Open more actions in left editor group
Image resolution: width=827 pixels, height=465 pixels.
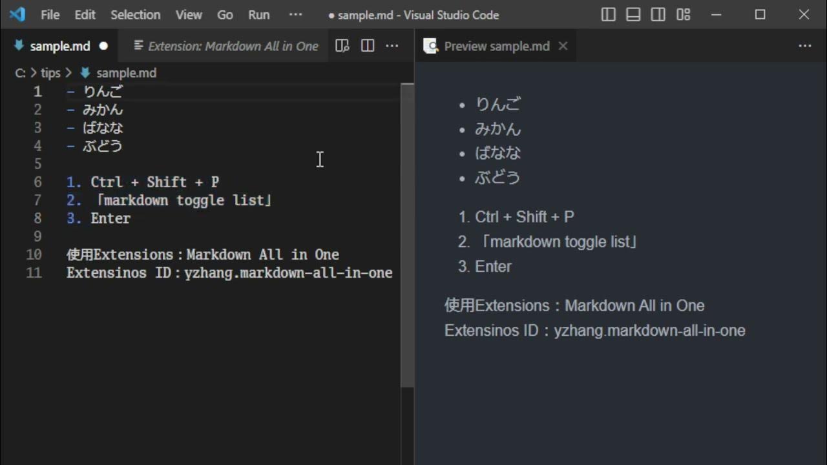pyautogui.click(x=392, y=46)
